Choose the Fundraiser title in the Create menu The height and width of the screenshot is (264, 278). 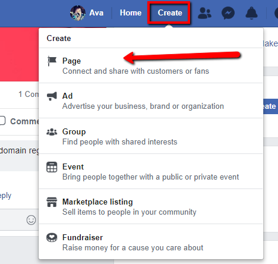pos(83,237)
